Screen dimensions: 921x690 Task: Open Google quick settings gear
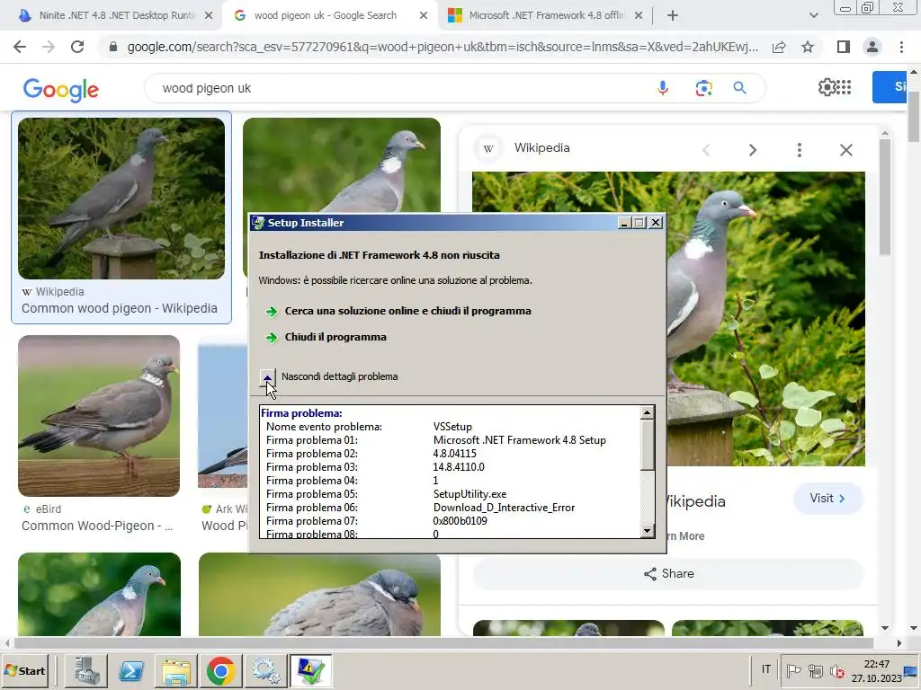827,87
